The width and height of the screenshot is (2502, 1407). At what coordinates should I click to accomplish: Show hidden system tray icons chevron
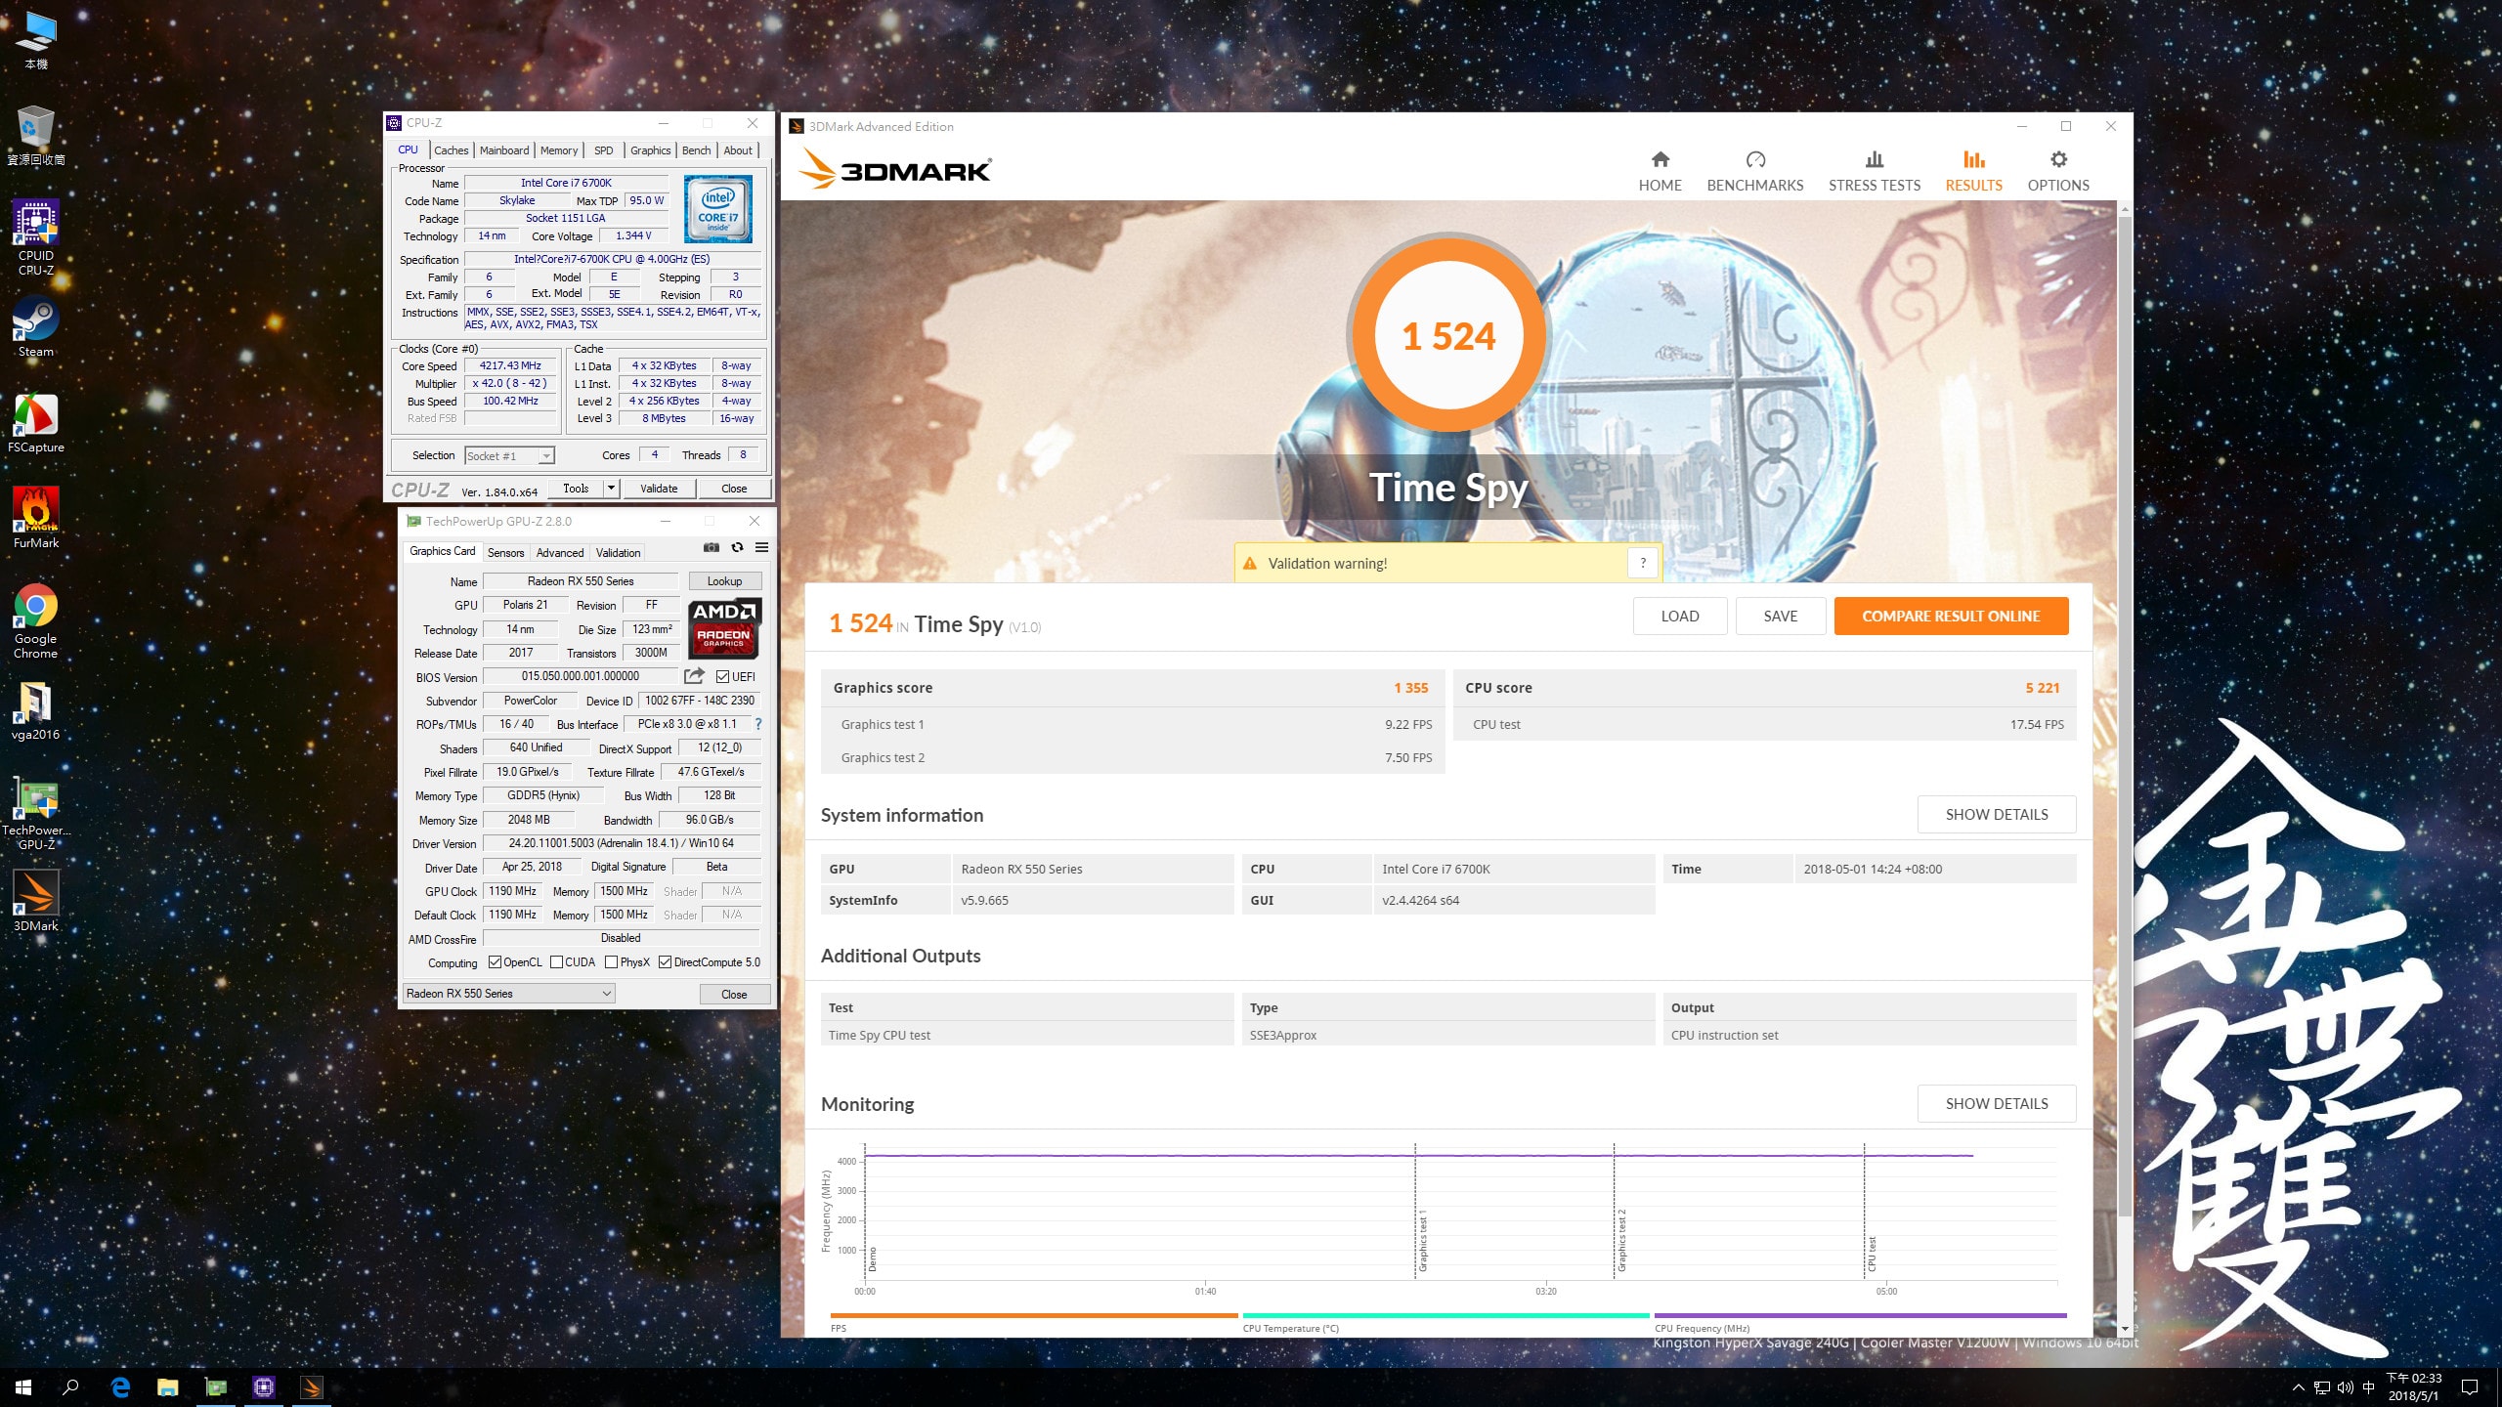pyautogui.click(x=2299, y=1387)
